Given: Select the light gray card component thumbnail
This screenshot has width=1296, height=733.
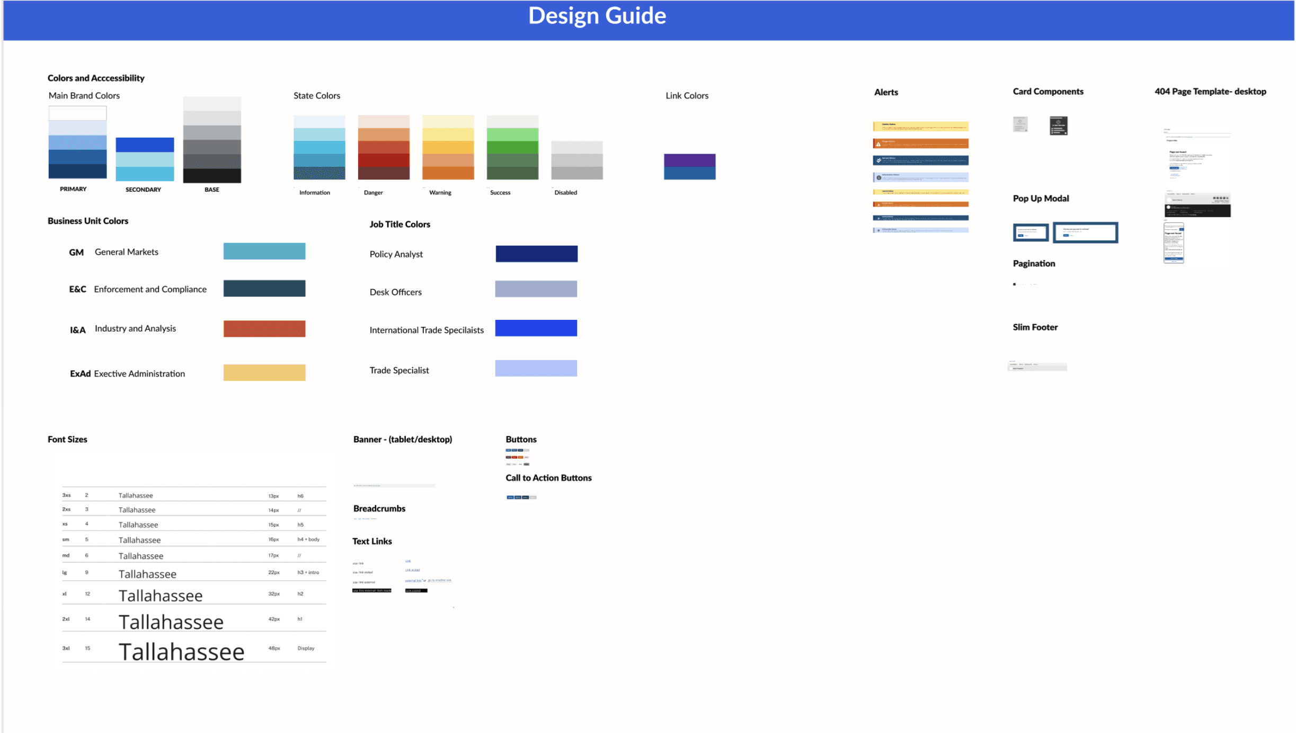Looking at the screenshot, I should pyautogui.click(x=1020, y=124).
